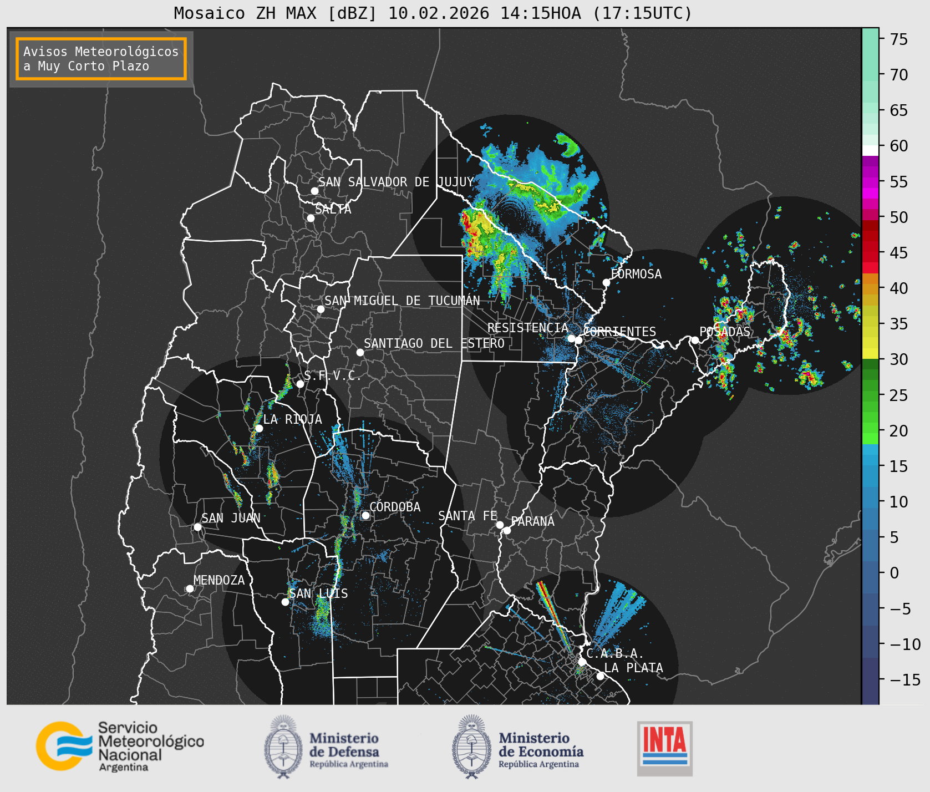
Task: Click the 60 dBZ white band on scale
Action: point(870,150)
